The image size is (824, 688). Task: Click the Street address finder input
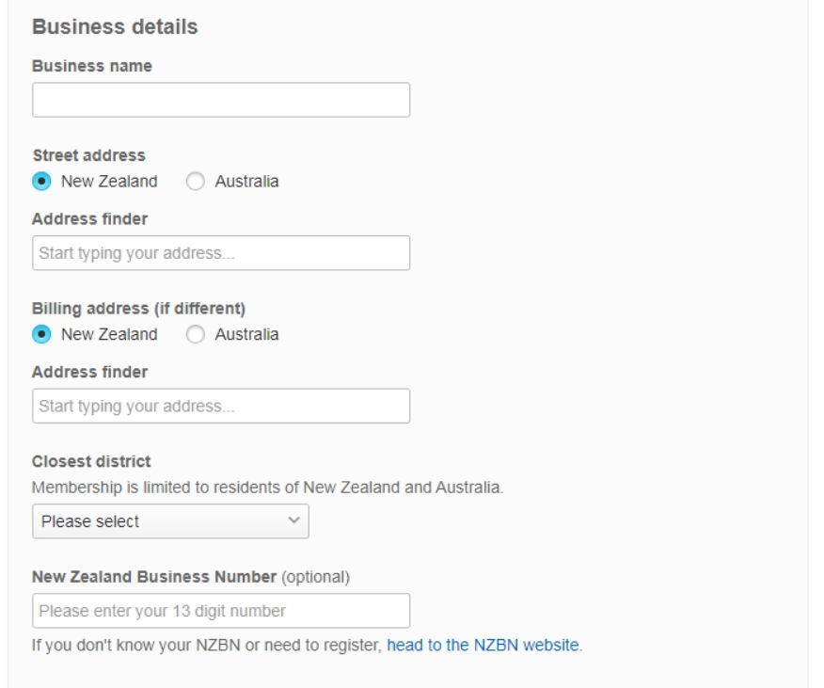click(x=221, y=253)
